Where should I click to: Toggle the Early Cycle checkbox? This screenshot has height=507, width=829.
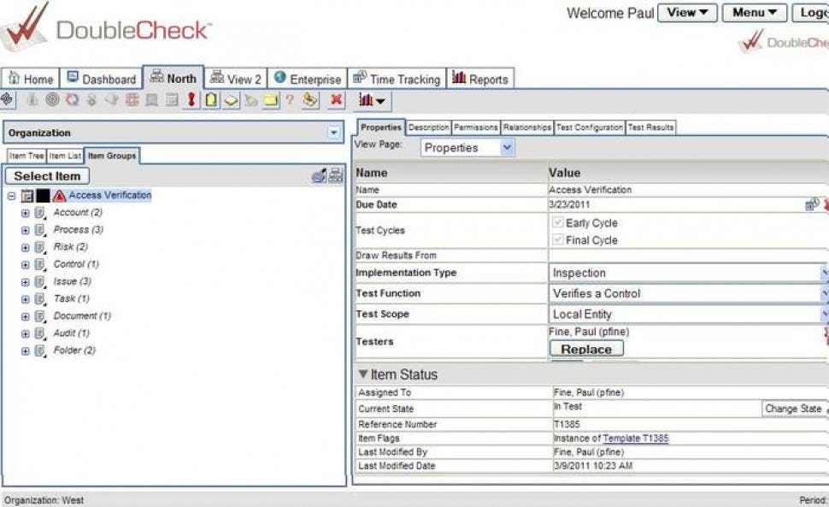(558, 223)
